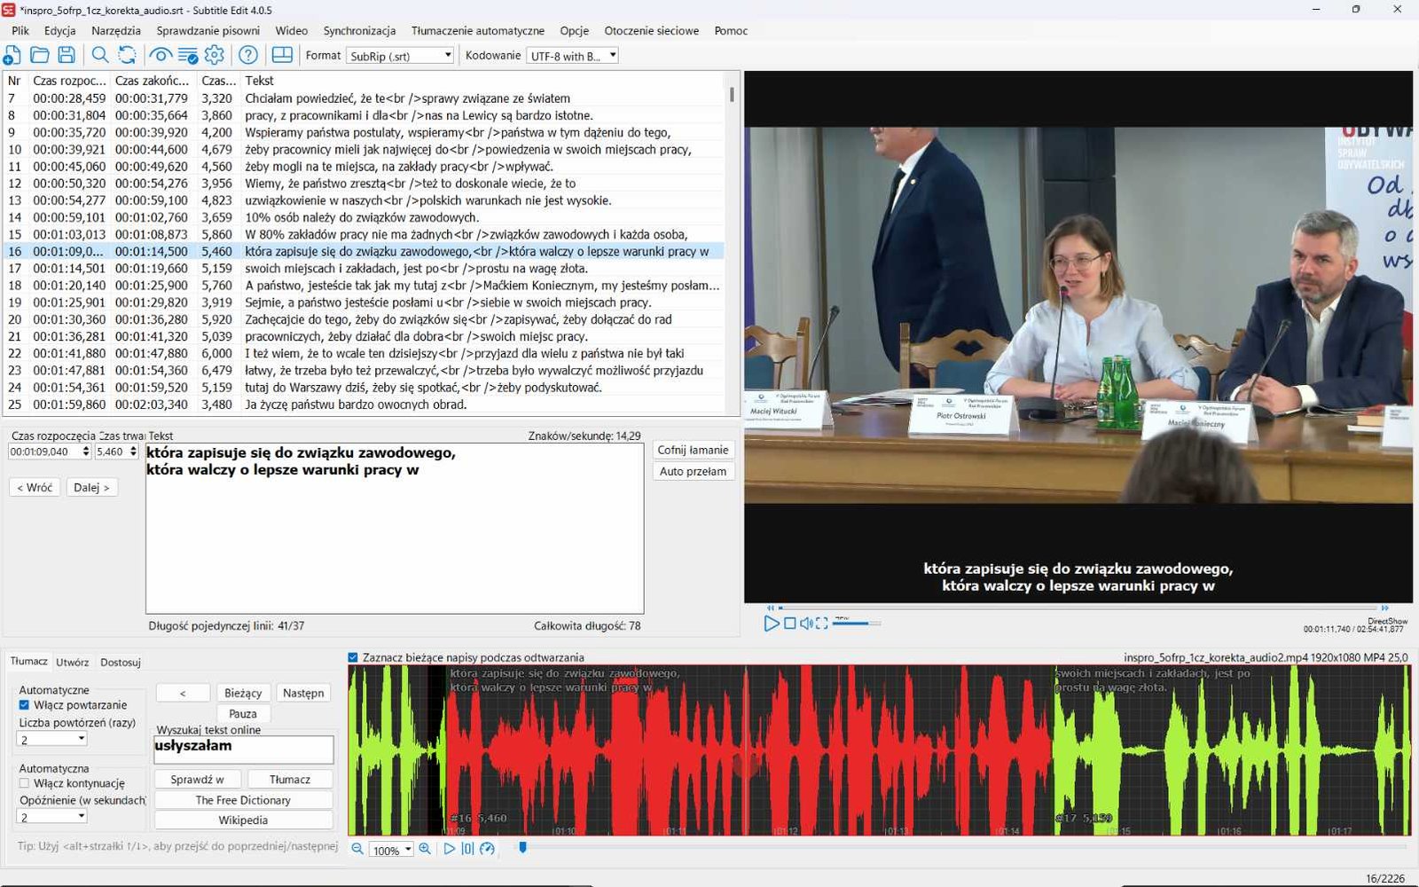
Task: Open 'Opóźnienie (w sekundach)' dropdown
Action: [x=53, y=817]
